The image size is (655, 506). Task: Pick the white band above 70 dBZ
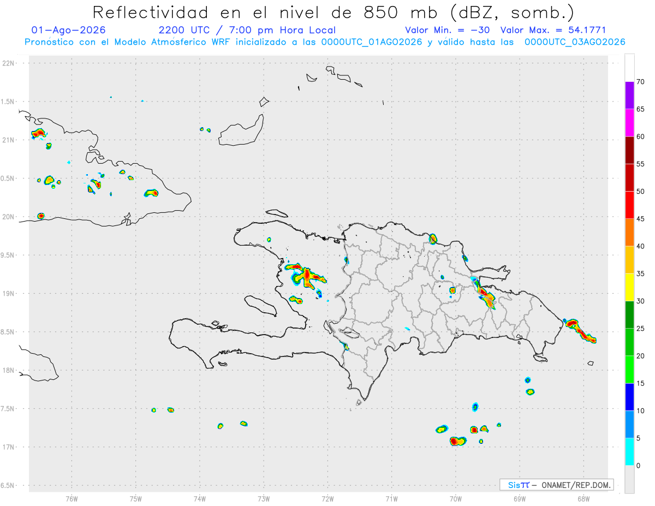click(x=629, y=68)
